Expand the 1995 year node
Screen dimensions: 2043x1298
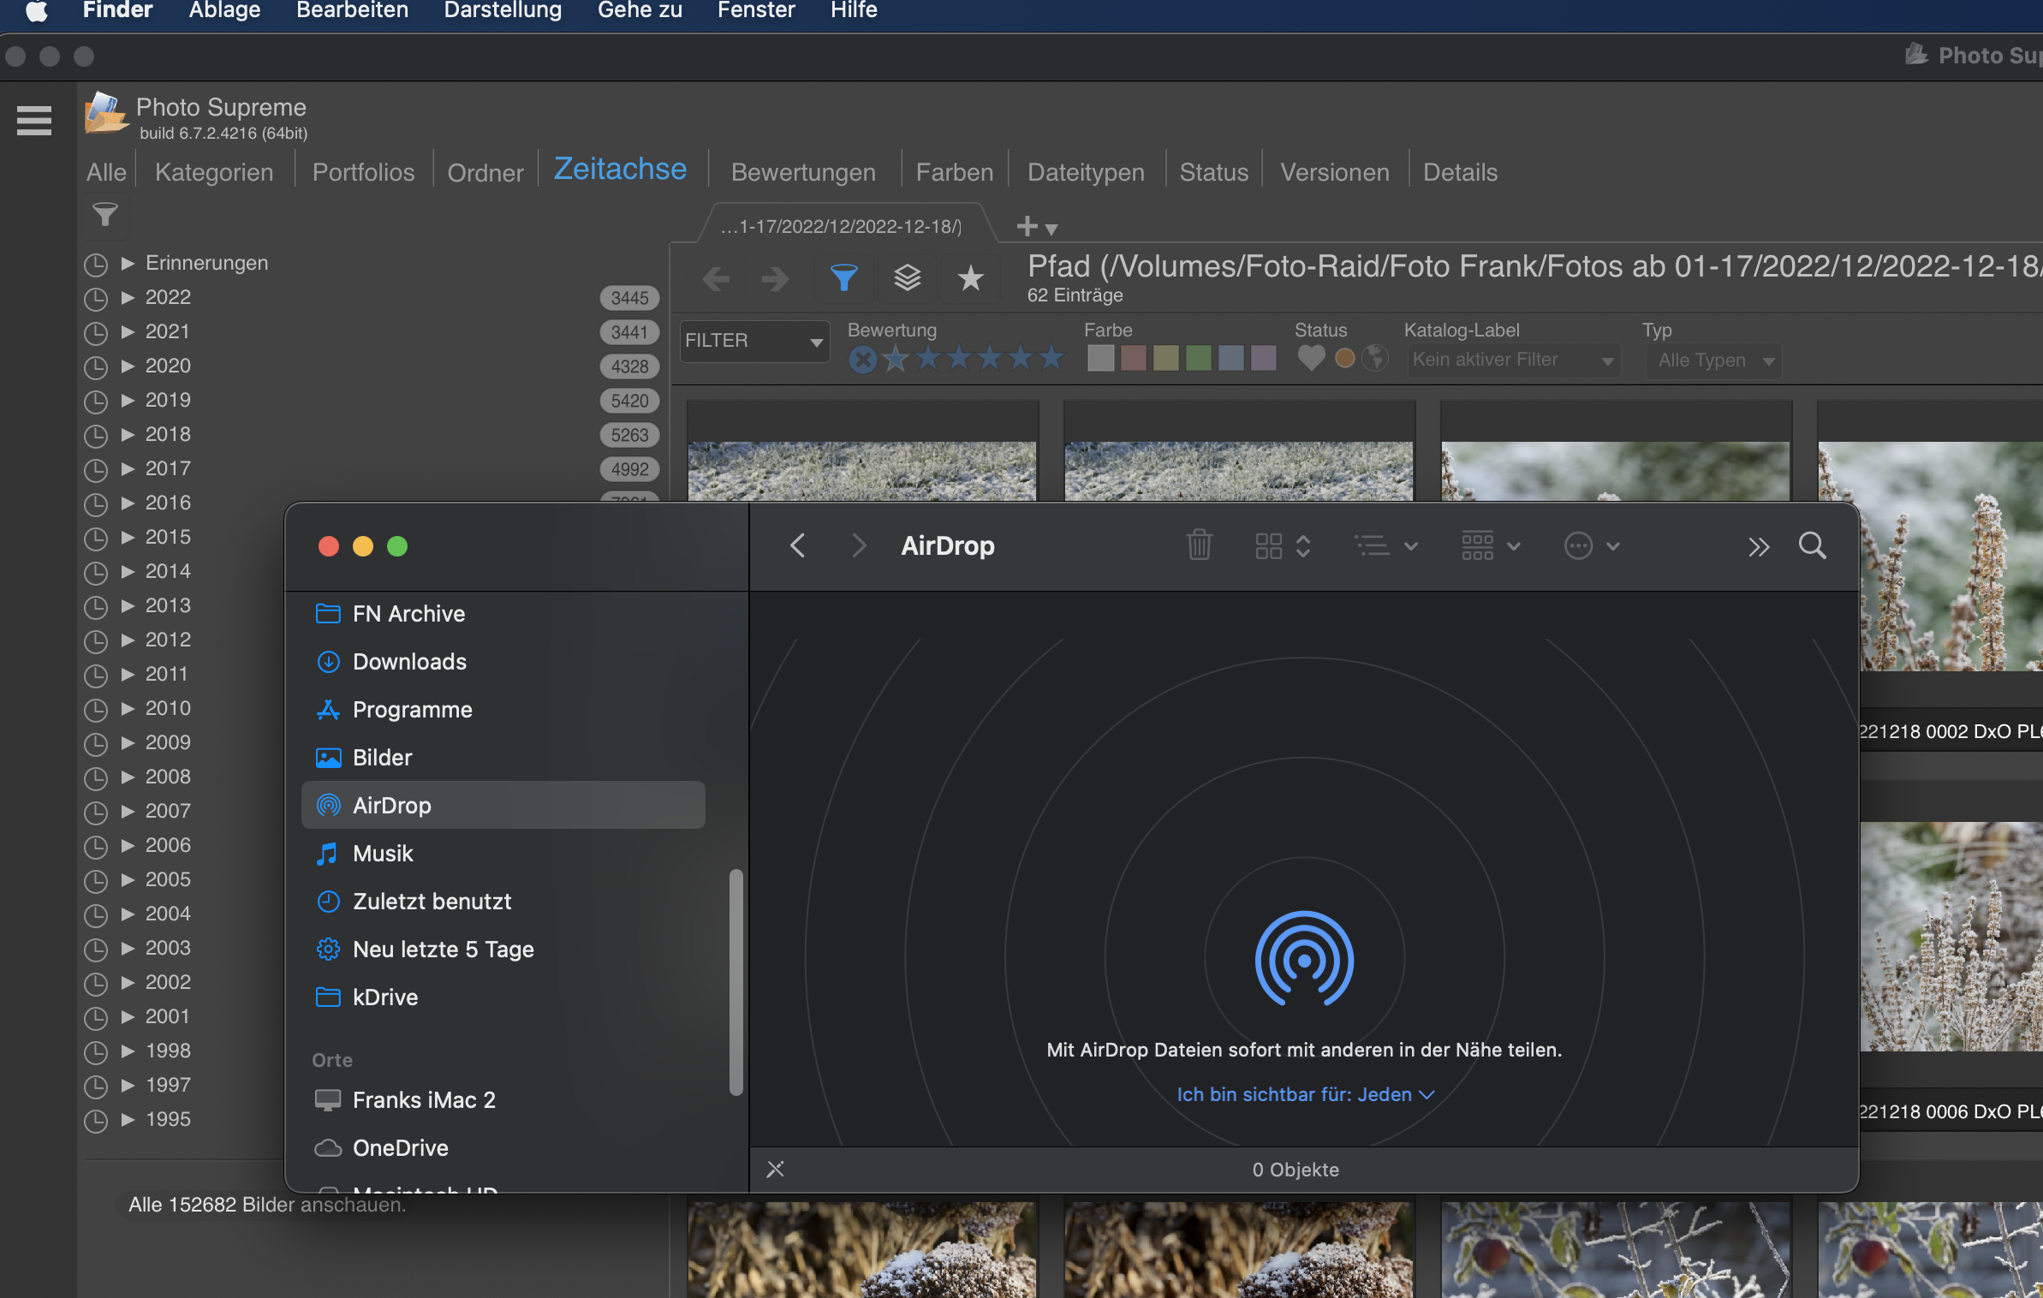[128, 1119]
